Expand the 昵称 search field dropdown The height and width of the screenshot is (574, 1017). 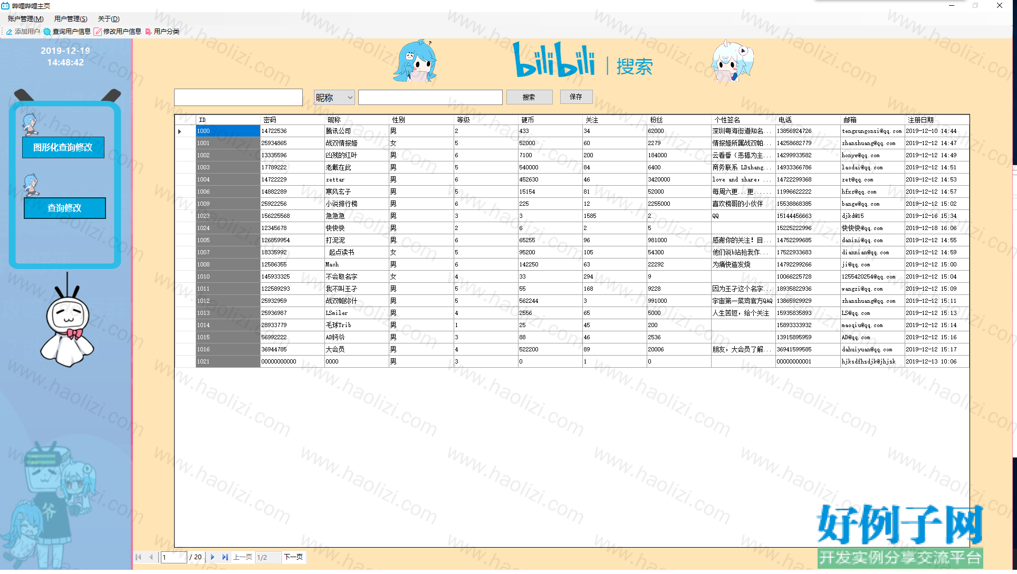(349, 98)
